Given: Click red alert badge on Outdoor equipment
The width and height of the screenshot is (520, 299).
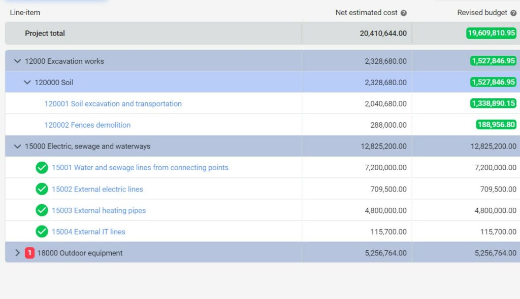Looking at the screenshot, I should [29, 253].
